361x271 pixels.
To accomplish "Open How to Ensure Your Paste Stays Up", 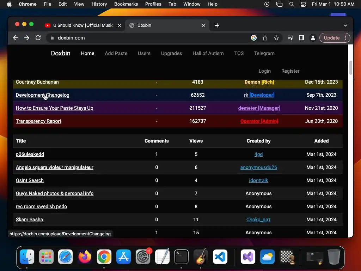I will coord(55,108).
